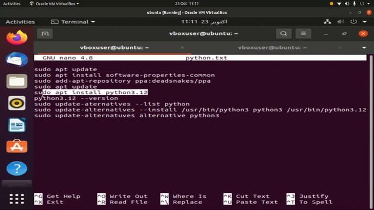This screenshot has height=210, width=374.
Task: Open the Files manager dock icon
Action: pos(17,81)
